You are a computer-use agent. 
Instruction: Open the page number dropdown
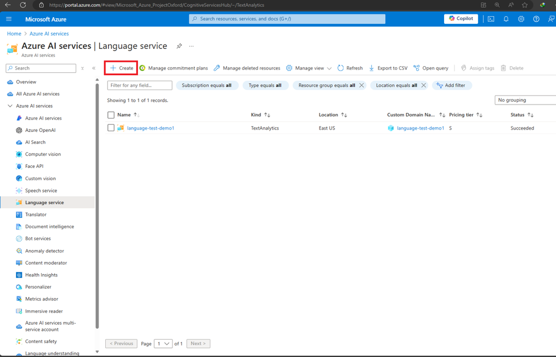coord(163,344)
